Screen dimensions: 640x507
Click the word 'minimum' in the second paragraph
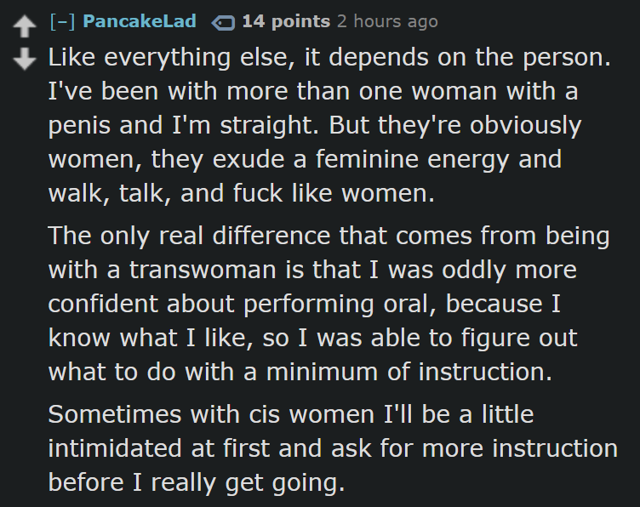(322, 372)
